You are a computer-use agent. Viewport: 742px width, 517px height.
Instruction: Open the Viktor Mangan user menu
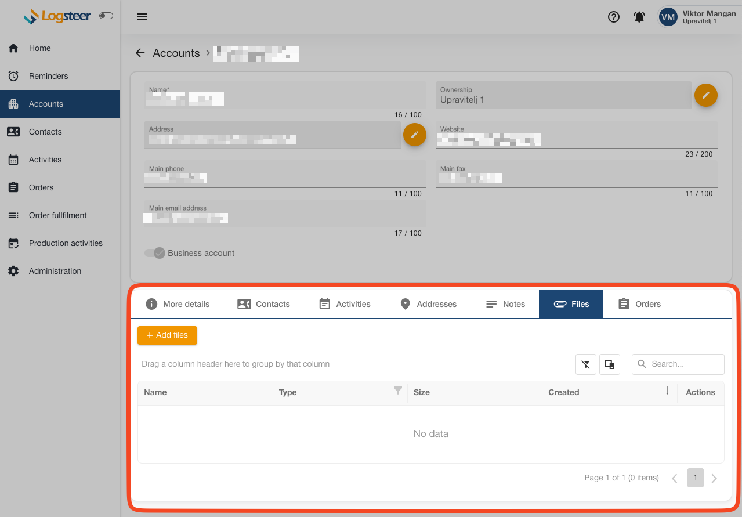(x=698, y=17)
